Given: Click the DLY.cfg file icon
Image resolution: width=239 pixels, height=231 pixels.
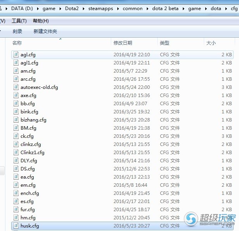Looking at the screenshot, I should [x=16, y=160].
